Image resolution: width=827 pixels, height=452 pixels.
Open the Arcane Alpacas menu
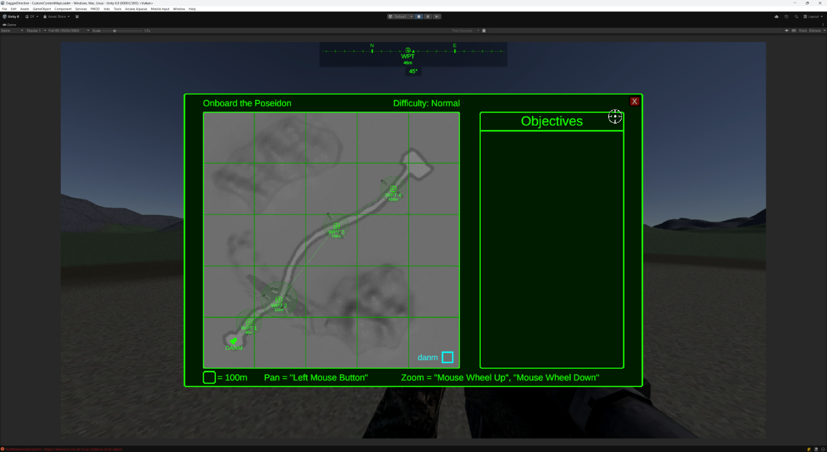(135, 9)
